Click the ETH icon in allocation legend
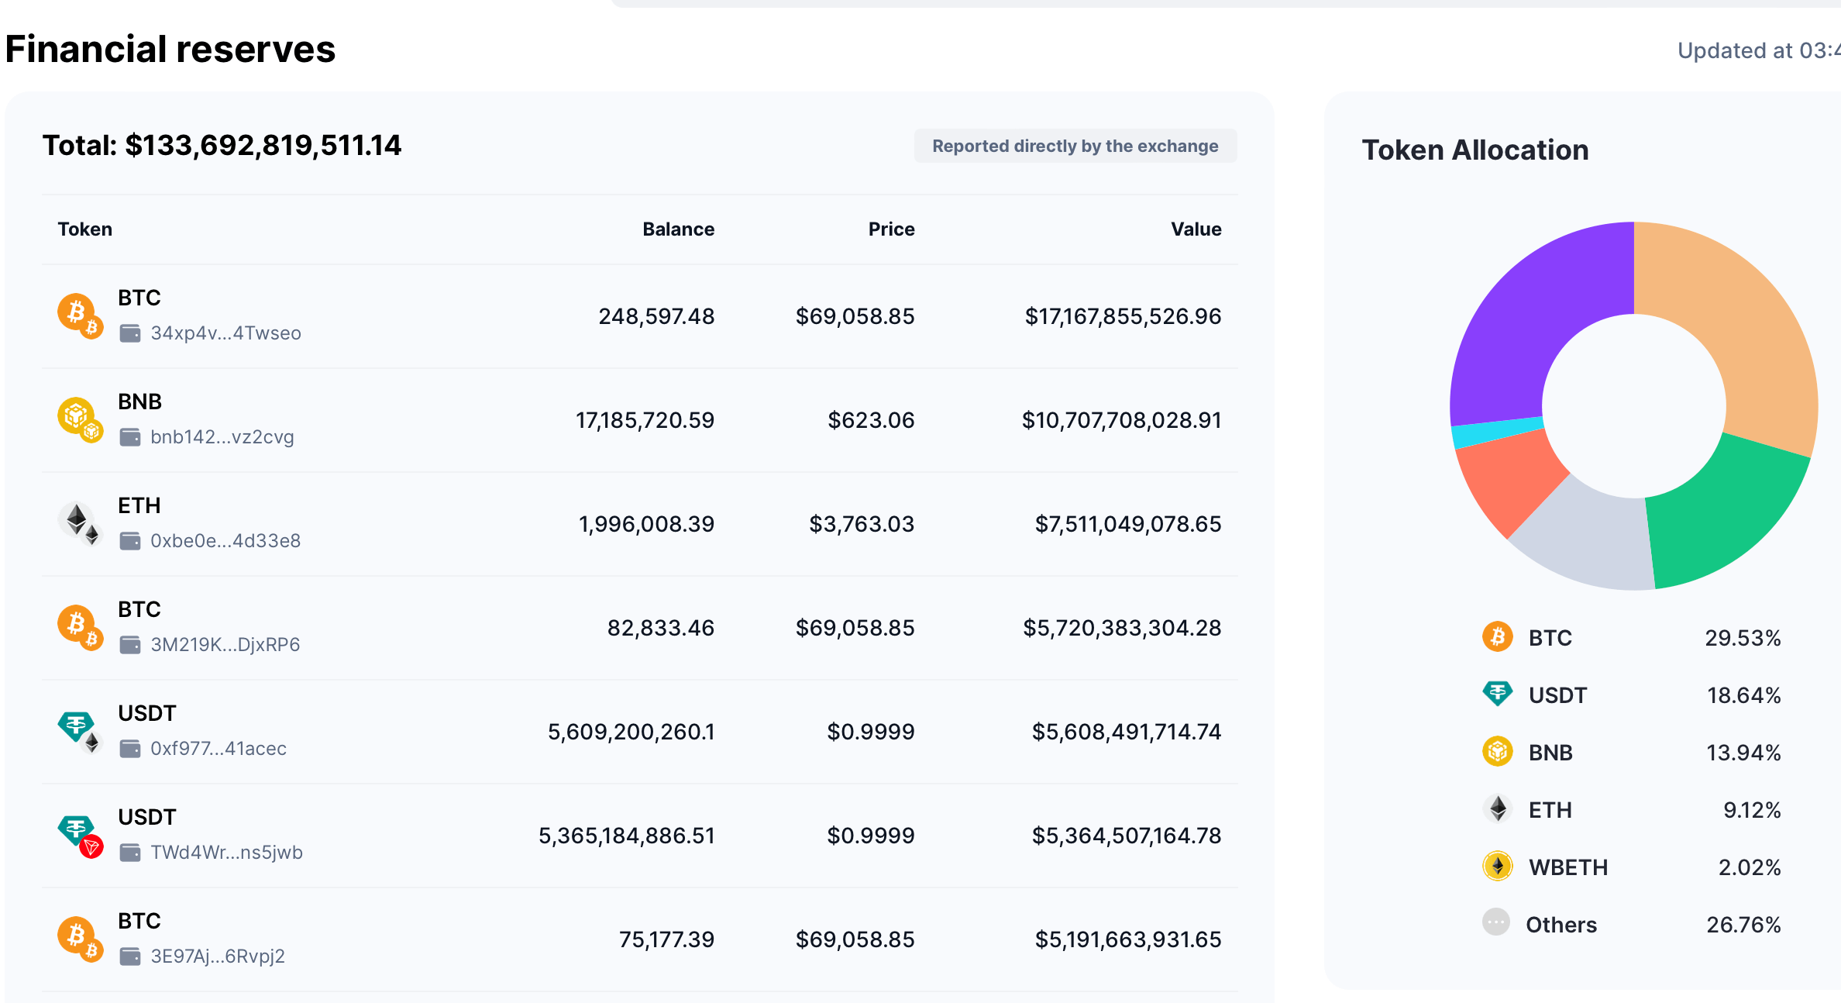The image size is (1841, 1003). click(x=1498, y=808)
